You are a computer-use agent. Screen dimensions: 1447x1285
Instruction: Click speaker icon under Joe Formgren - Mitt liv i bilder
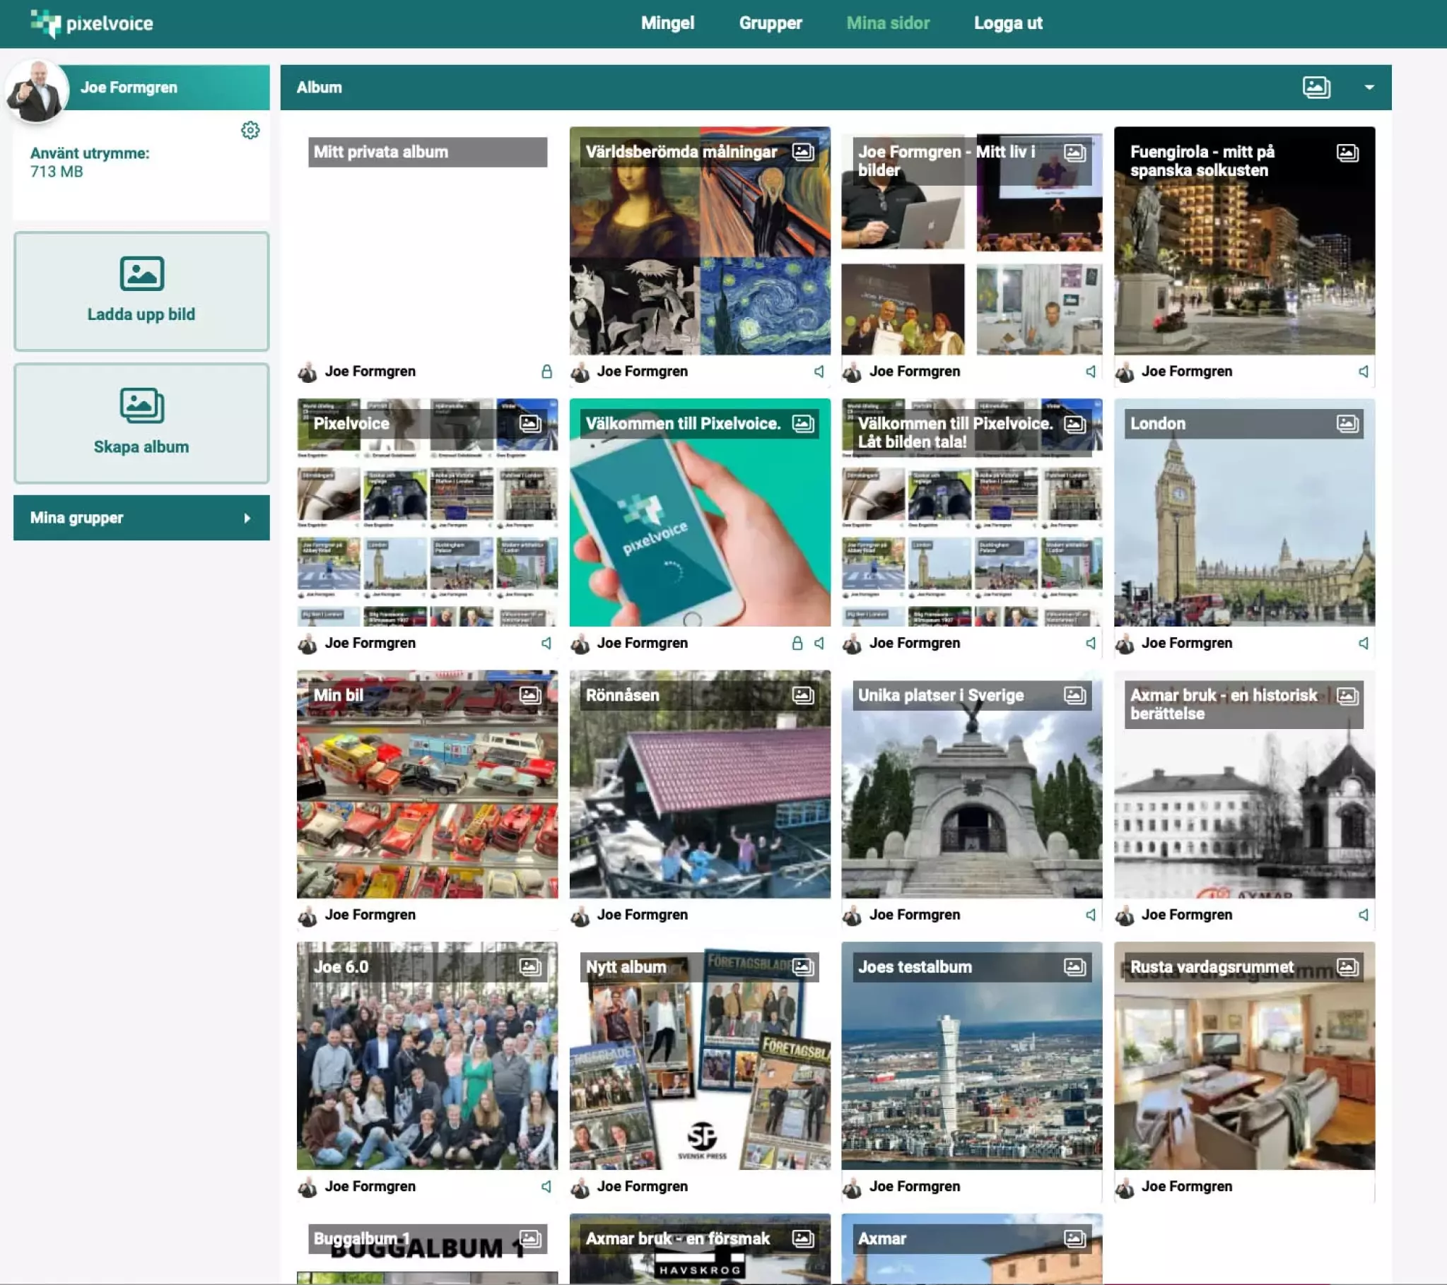(x=1091, y=372)
